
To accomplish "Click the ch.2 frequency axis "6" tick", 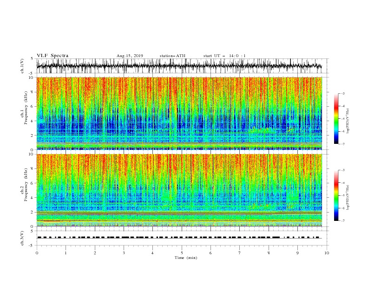I will tap(32, 183).
